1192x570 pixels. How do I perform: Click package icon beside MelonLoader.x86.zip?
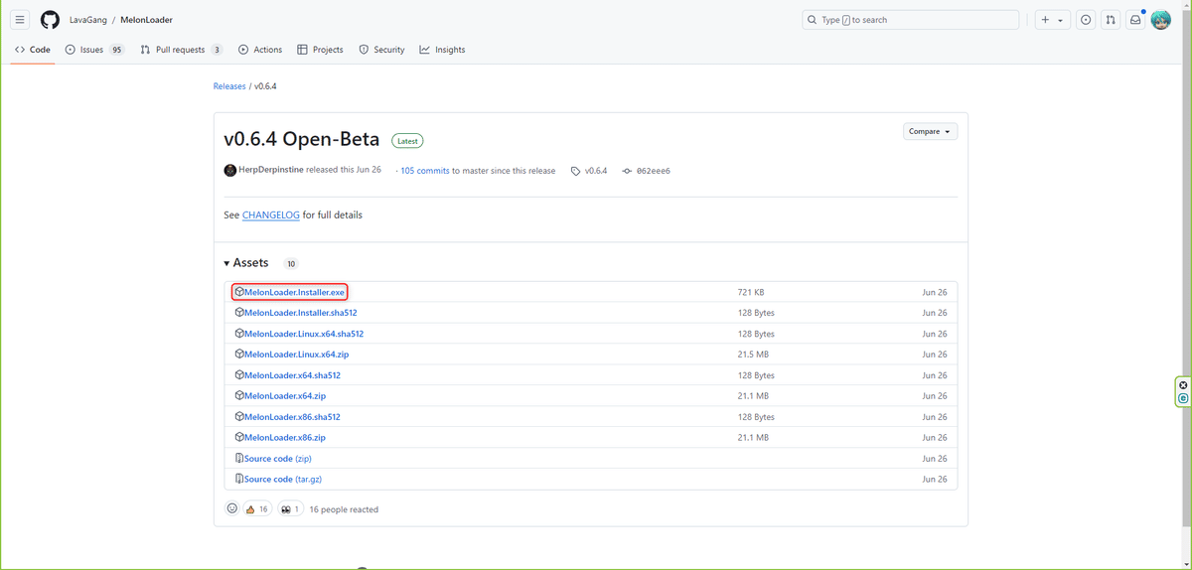pyautogui.click(x=239, y=437)
